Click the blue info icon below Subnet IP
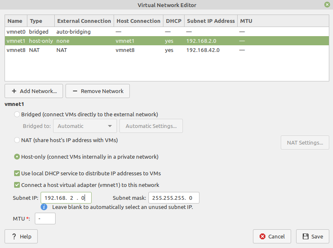This screenshot has height=248, width=333. (x=44, y=206)
